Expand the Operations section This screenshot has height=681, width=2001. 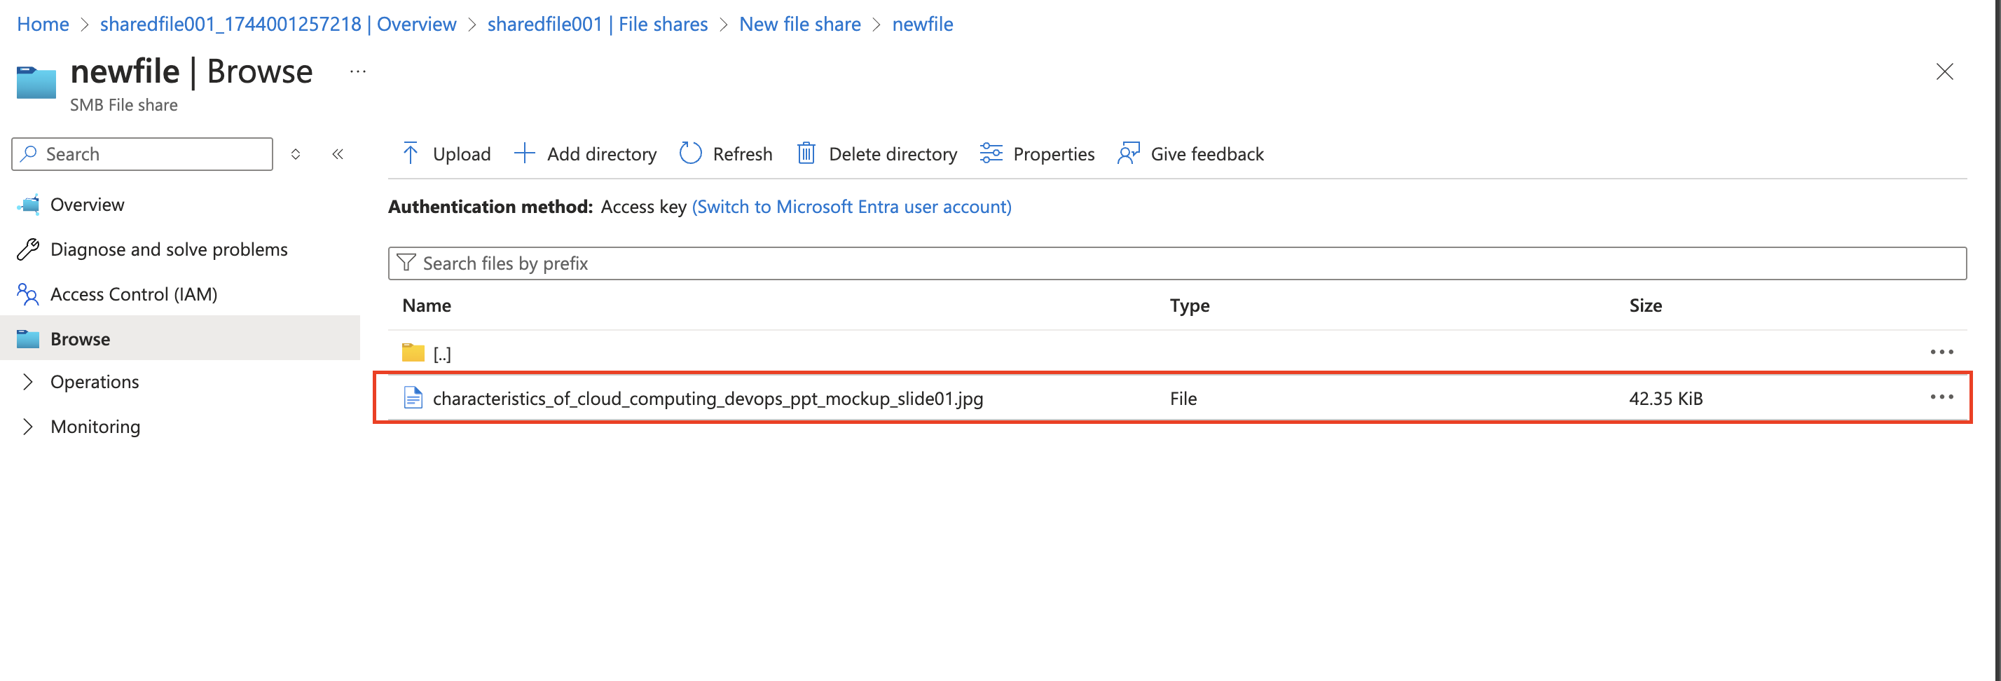(x=28, y=381)
